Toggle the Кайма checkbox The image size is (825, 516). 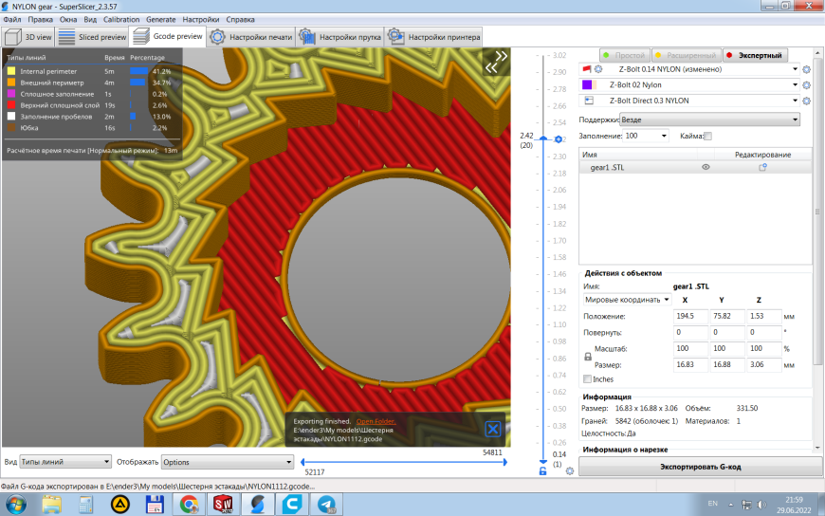(707, 137)
